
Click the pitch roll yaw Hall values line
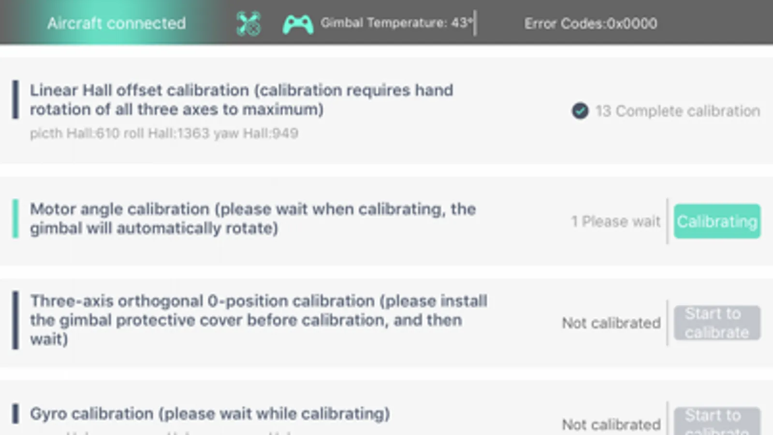tap(164, 133)
